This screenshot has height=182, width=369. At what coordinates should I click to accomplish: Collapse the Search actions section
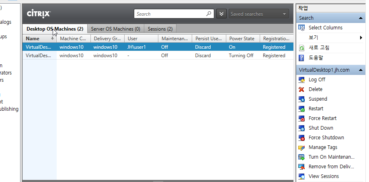click(x=361, y=18)
